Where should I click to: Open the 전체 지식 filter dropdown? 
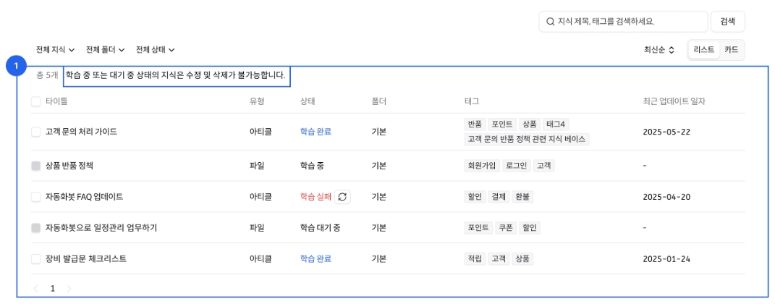(55, 49)
